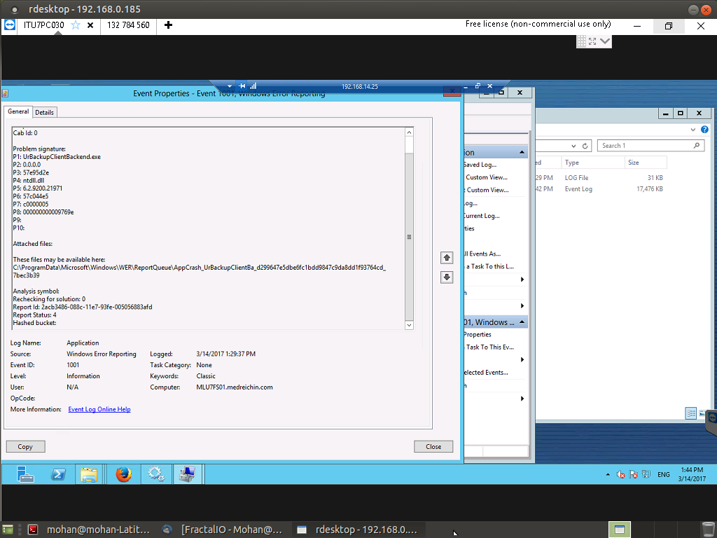Switch to the Details tab

[x=44, y=112]
